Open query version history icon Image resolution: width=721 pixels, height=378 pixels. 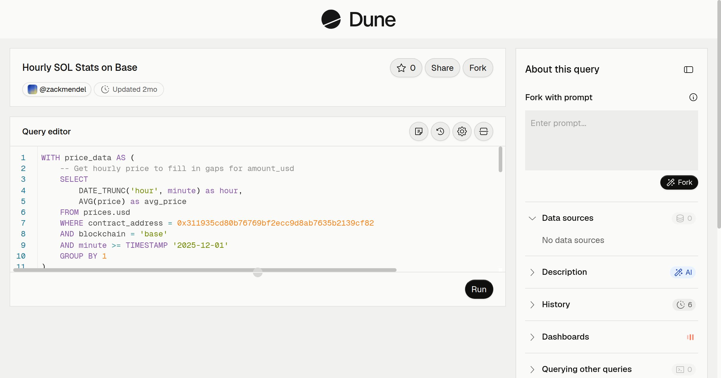[x=440, y=131]
